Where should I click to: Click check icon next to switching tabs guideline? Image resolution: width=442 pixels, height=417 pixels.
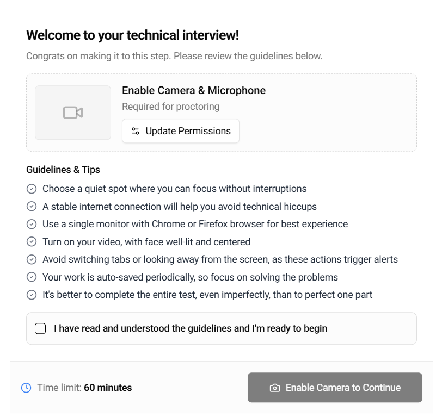[32, 259]
